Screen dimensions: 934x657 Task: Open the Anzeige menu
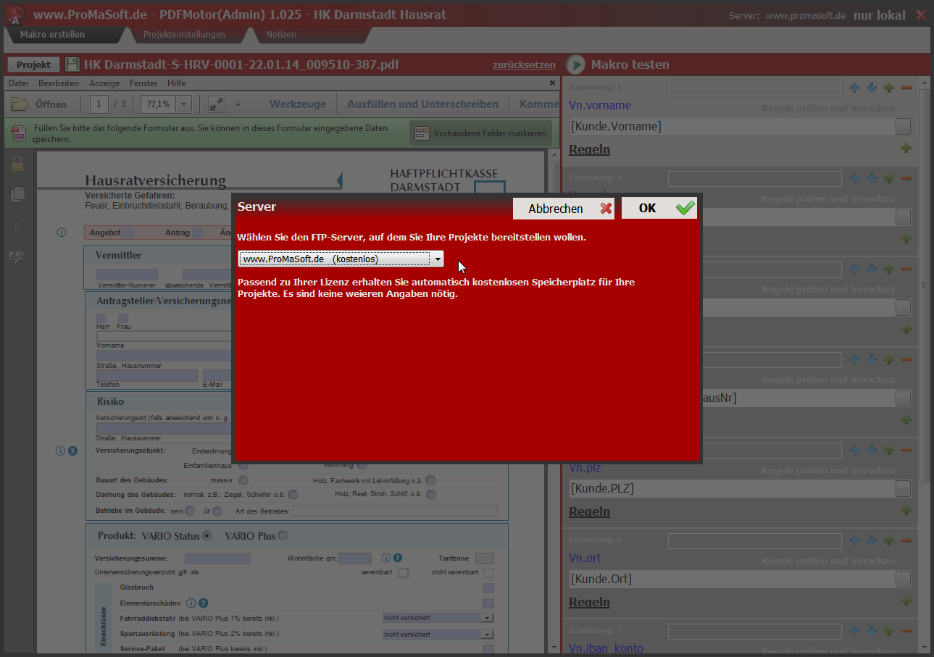tap(104, 83)
